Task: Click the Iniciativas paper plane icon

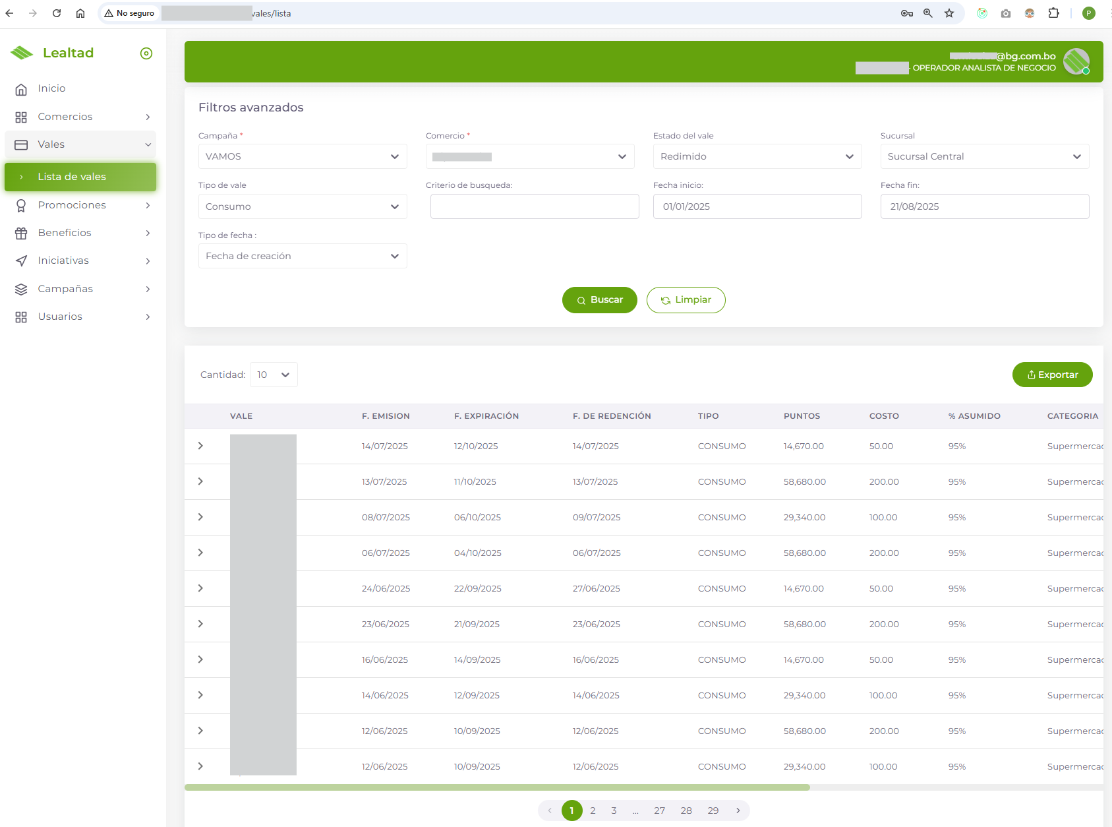Action: tap(22, 260)
